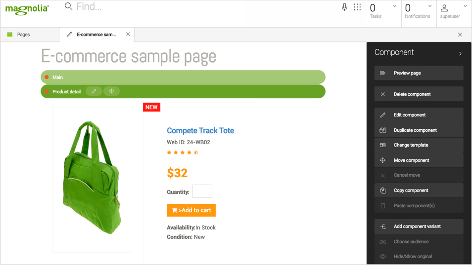472x265 pixels.
Task: Click the microphone voice search icon
Action: tap(344, 7)
